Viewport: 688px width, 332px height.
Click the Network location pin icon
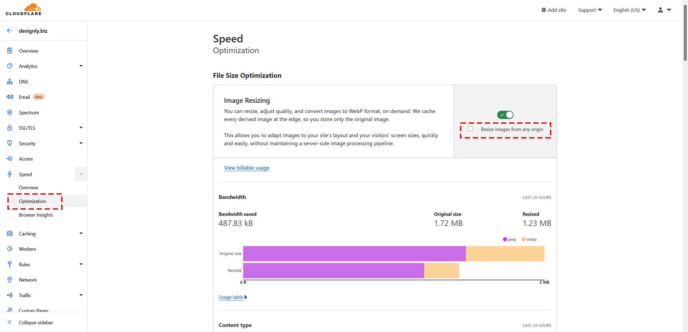(x=9, y=280)
